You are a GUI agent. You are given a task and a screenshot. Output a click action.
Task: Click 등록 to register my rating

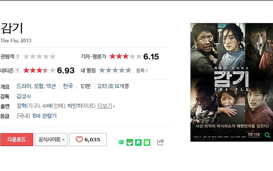pos(142,71)
